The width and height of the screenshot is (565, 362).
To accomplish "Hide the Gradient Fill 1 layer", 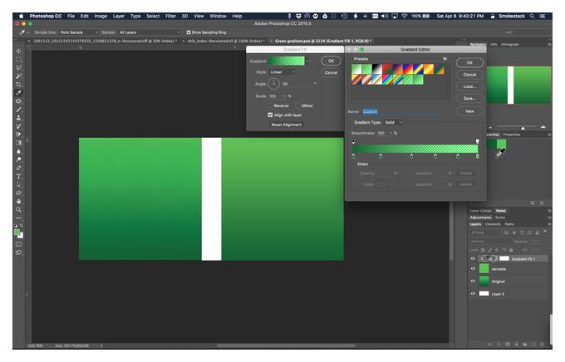I will 473,258.
